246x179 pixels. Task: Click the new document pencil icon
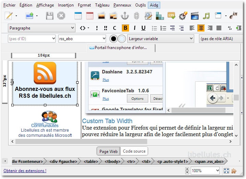[x=9, y=16]
